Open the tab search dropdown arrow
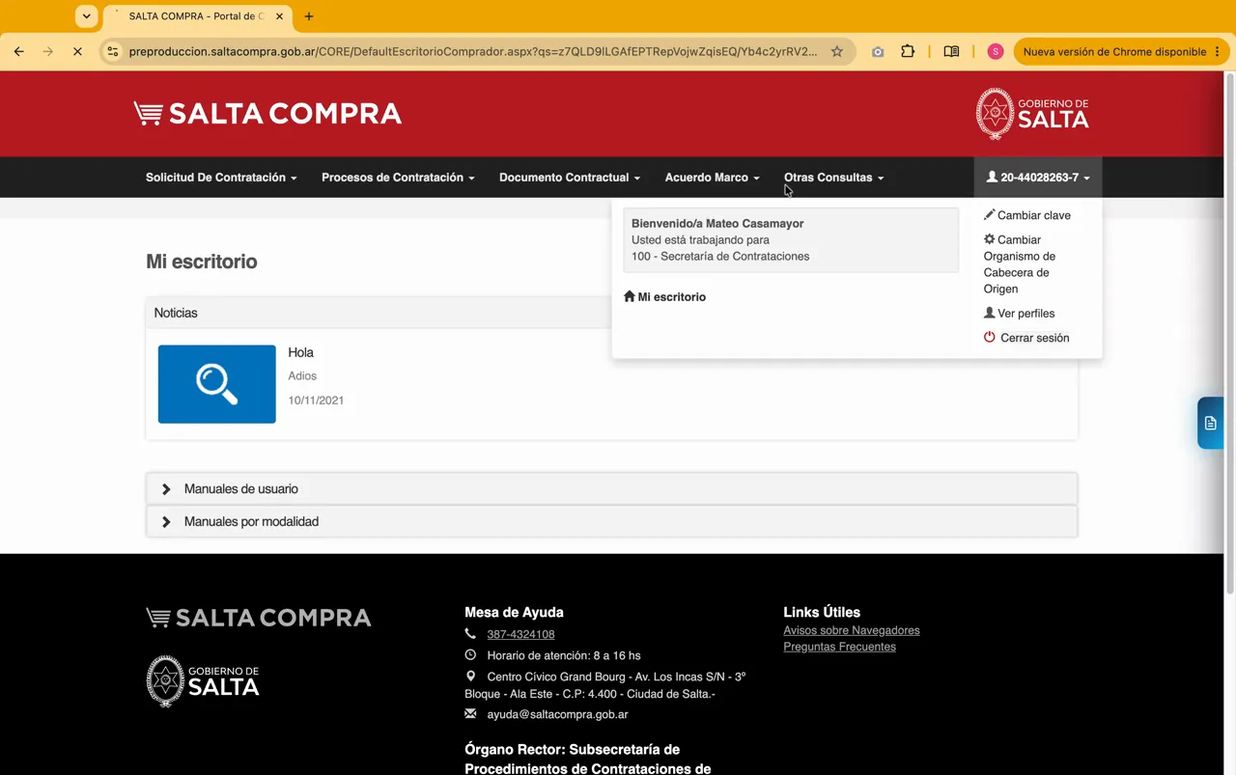The height and width of the screenshot is (775, 1236). (86, 16)
